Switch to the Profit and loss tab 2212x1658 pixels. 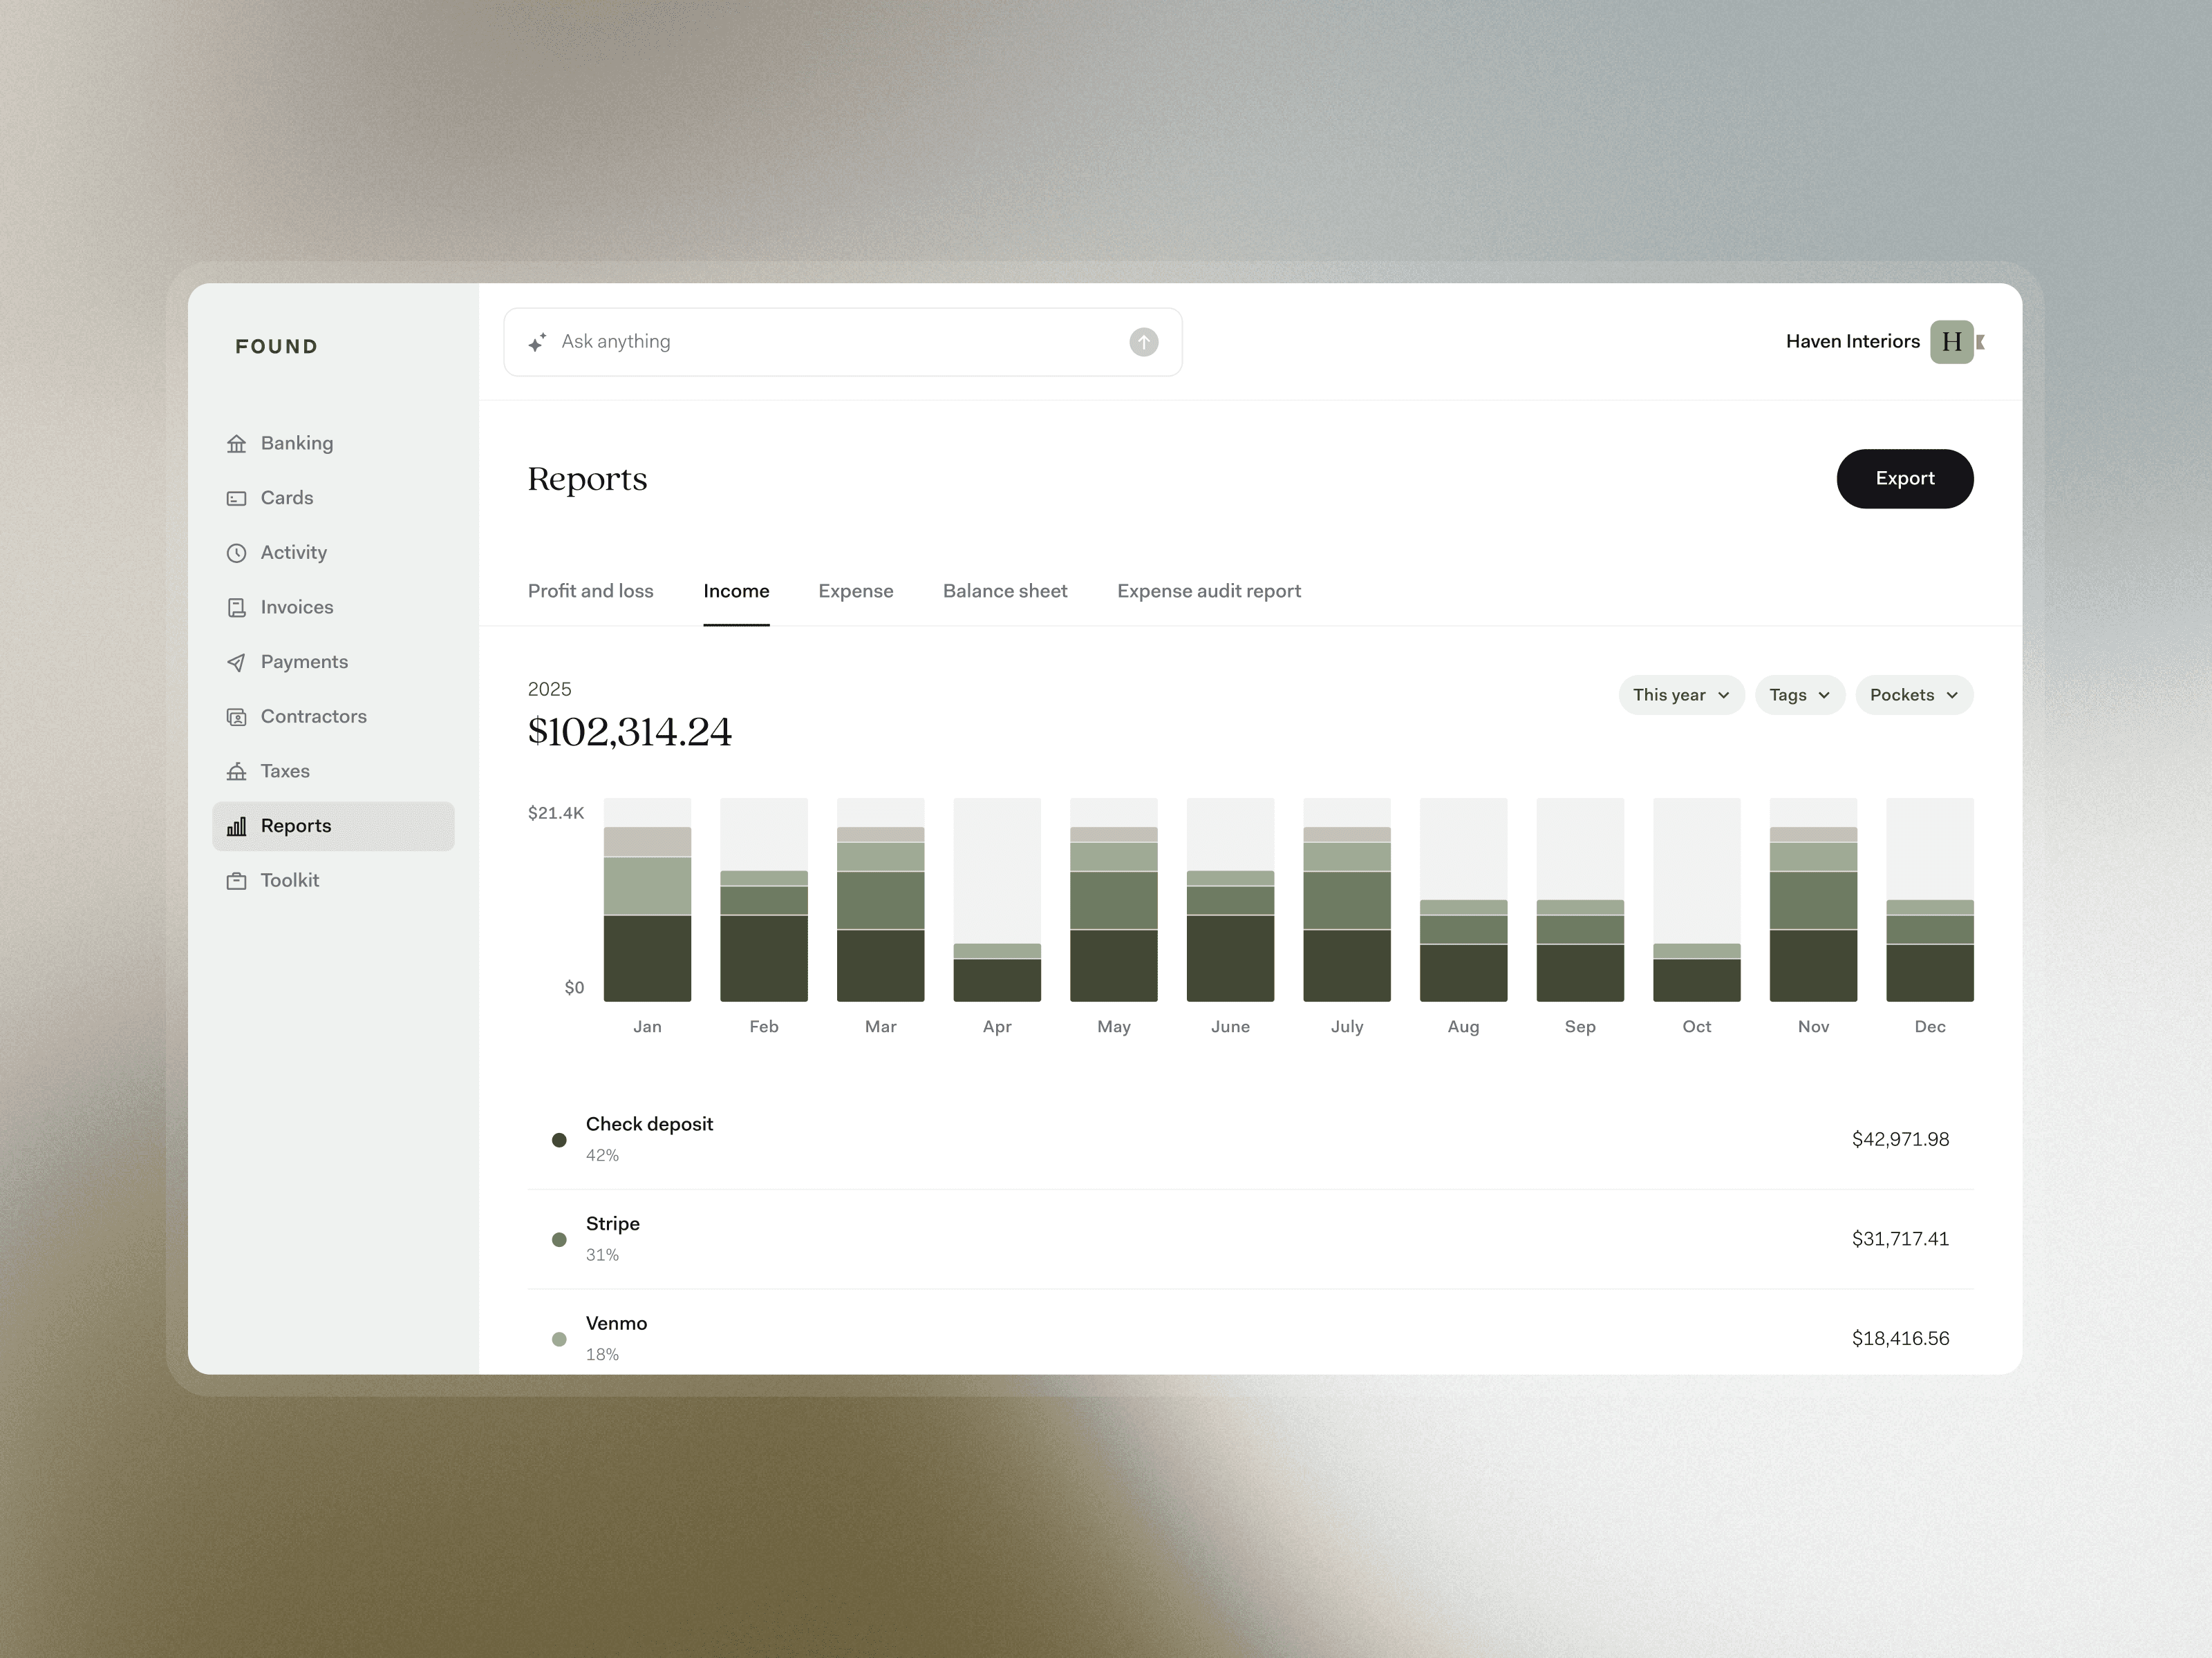tap(590, 591)
